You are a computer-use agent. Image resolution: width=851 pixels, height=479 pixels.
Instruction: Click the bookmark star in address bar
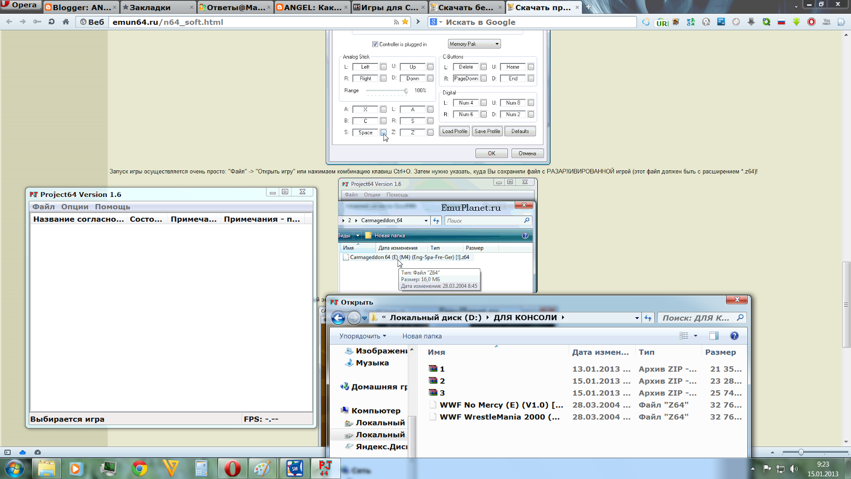405,22
